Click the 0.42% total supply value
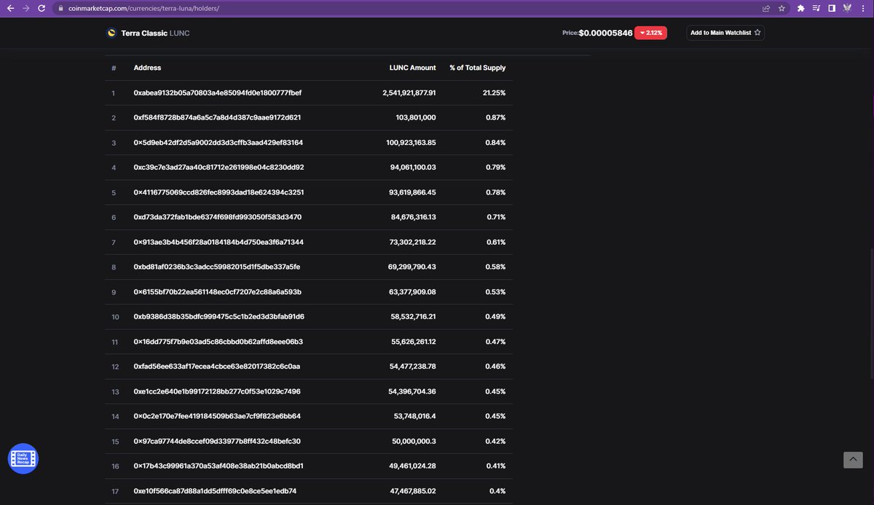Screen dimensions: 874x505 click(x=495, y=442)
